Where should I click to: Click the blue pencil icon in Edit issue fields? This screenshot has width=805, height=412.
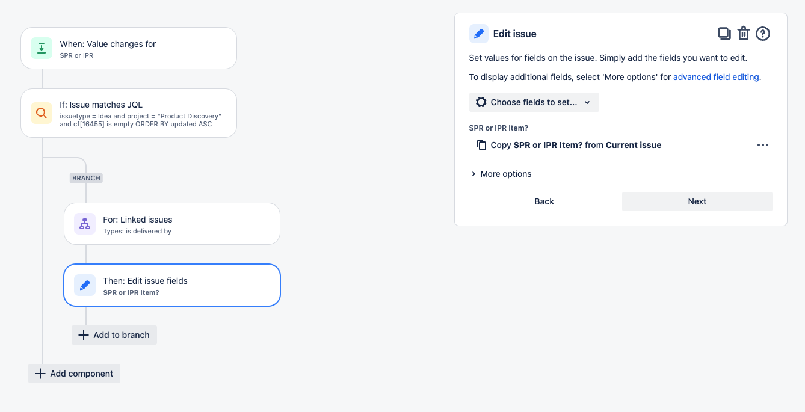coord(85,285)
